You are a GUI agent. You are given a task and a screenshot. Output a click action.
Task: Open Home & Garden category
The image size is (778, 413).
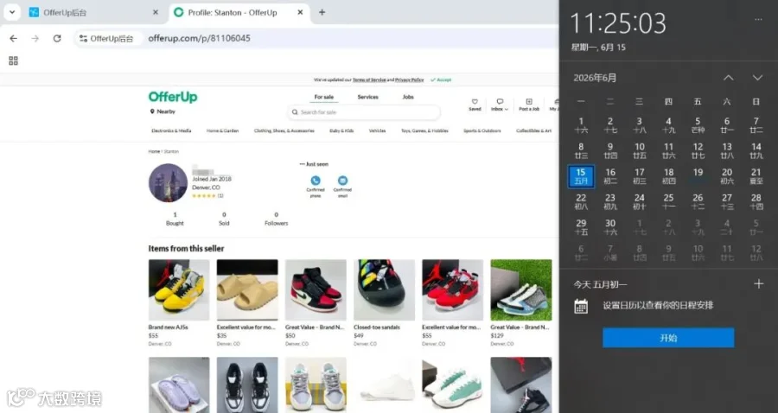[223, 130]
